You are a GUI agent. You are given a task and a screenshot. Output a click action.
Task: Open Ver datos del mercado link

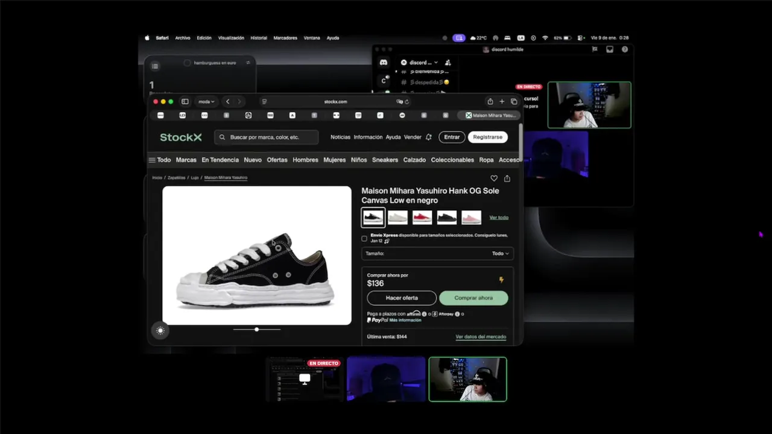click(481, 337)
